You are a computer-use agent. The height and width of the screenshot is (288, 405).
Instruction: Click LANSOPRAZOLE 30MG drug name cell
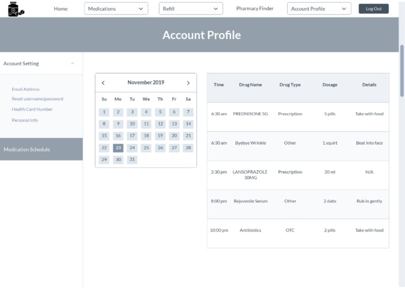click(x=250, y=175)
